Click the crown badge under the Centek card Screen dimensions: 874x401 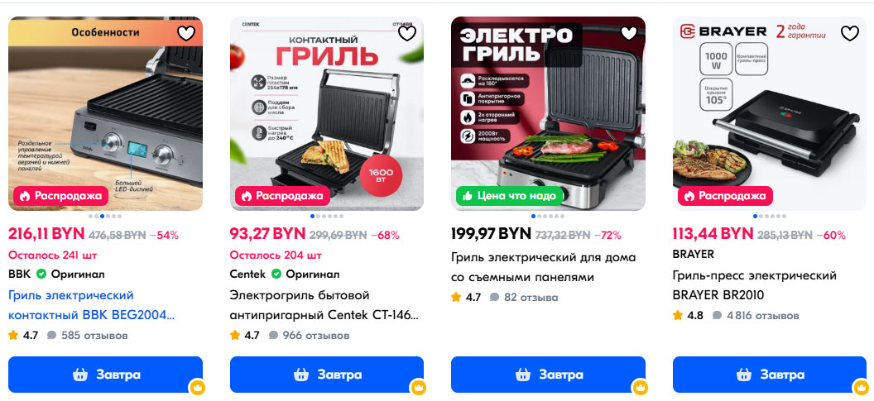coord(418,386)
